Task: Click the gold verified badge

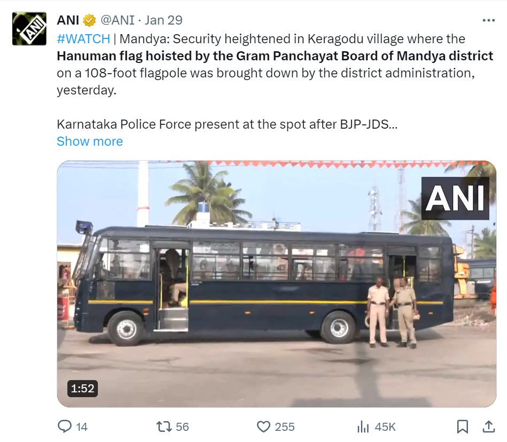Action: click(x=89, y=20)
